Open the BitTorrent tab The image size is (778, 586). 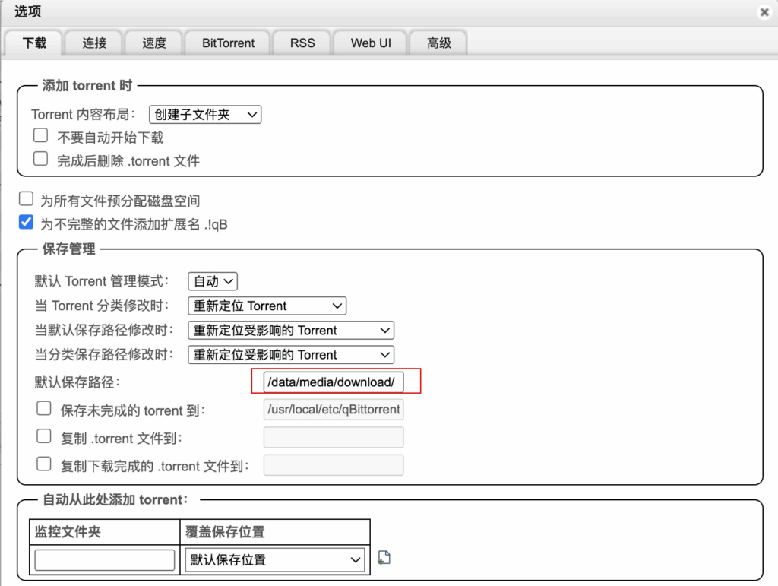pyautogui.click(x=228, y=43)
